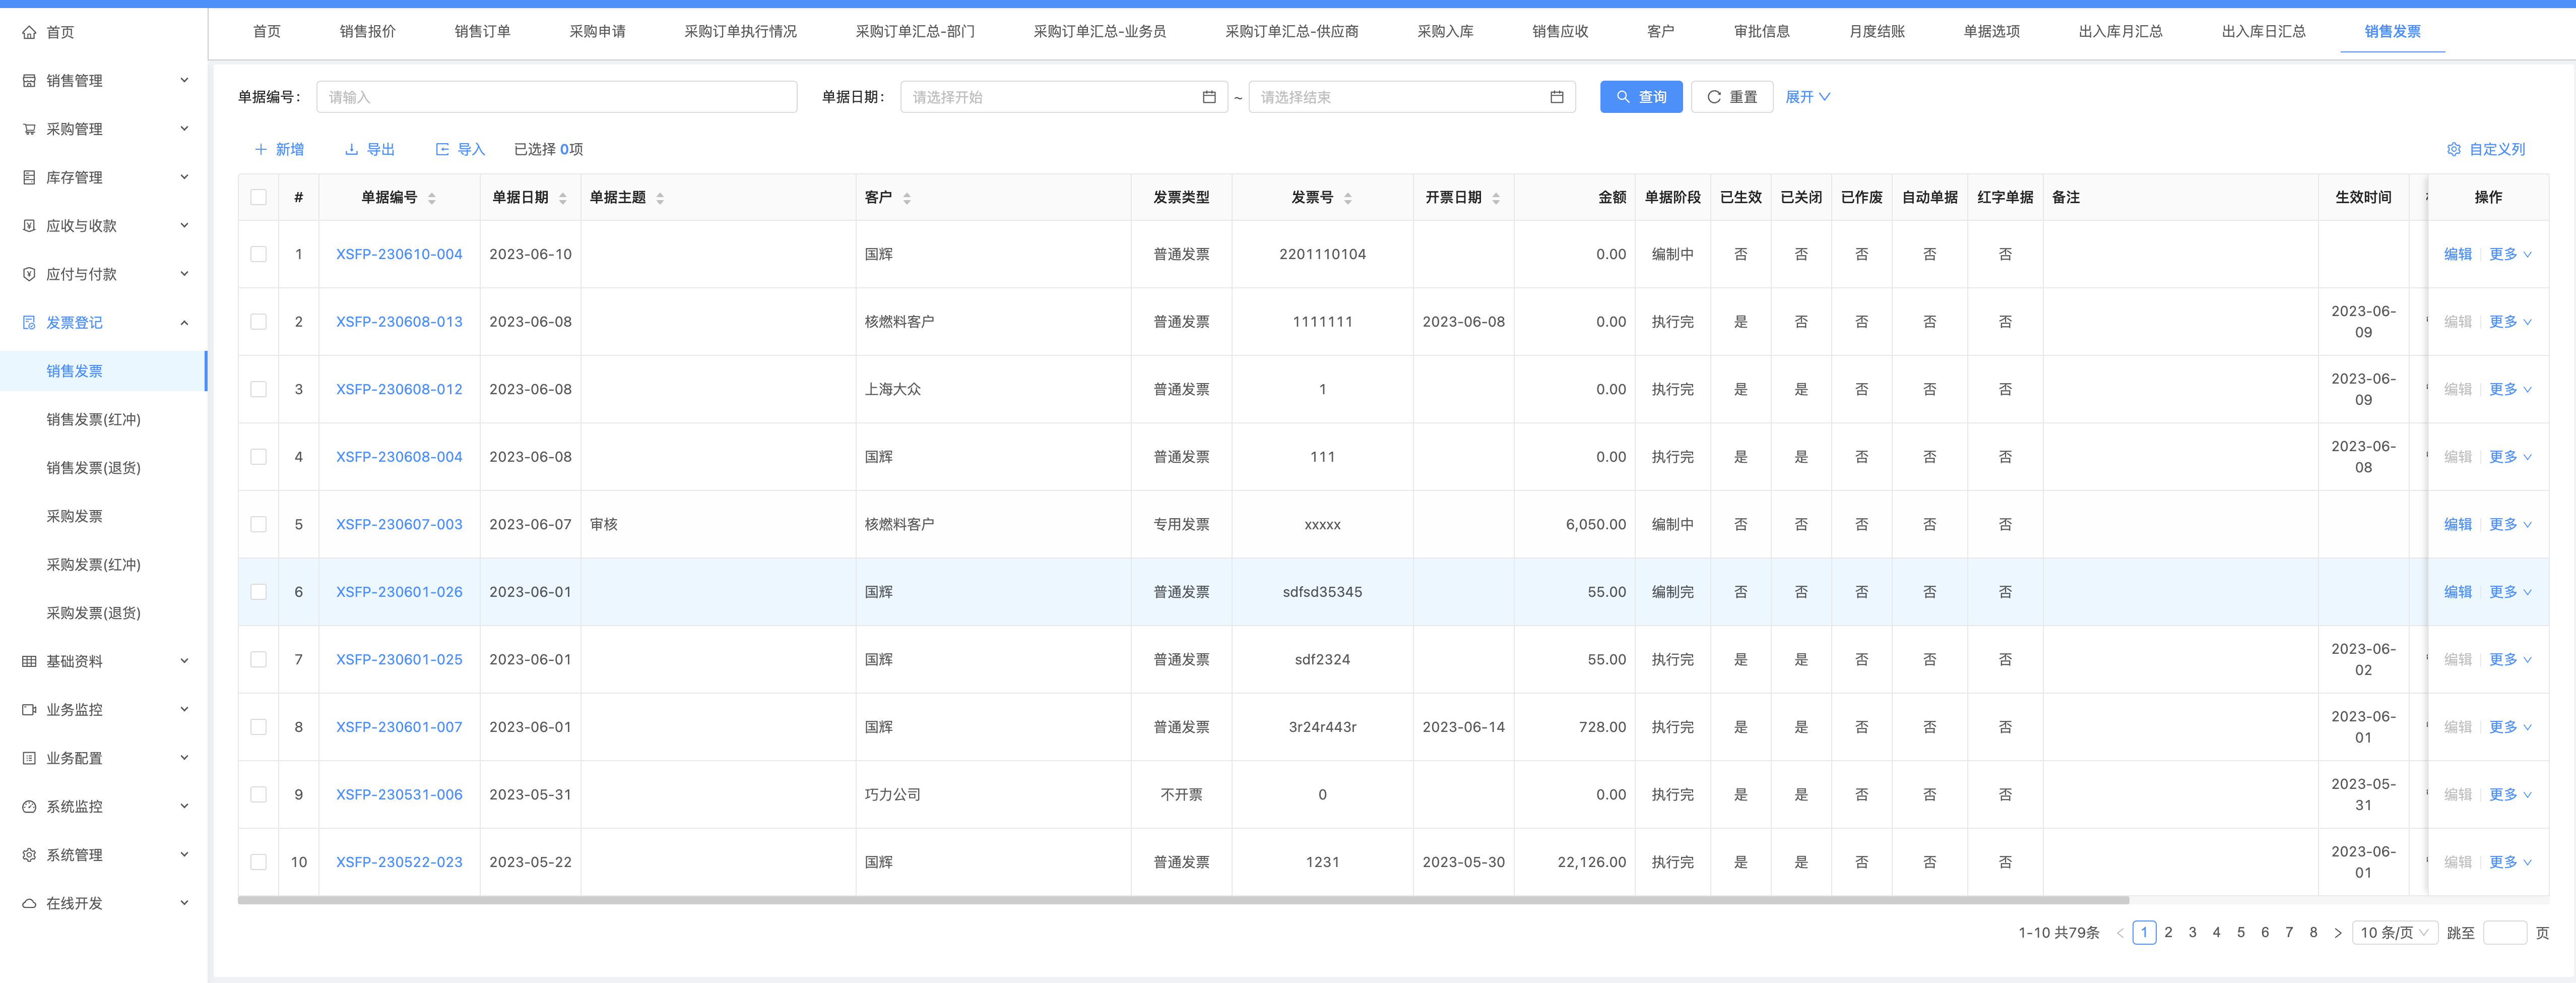Expand 销售管理 sidebar menu

pyautogui.click(x=184, y=80)
